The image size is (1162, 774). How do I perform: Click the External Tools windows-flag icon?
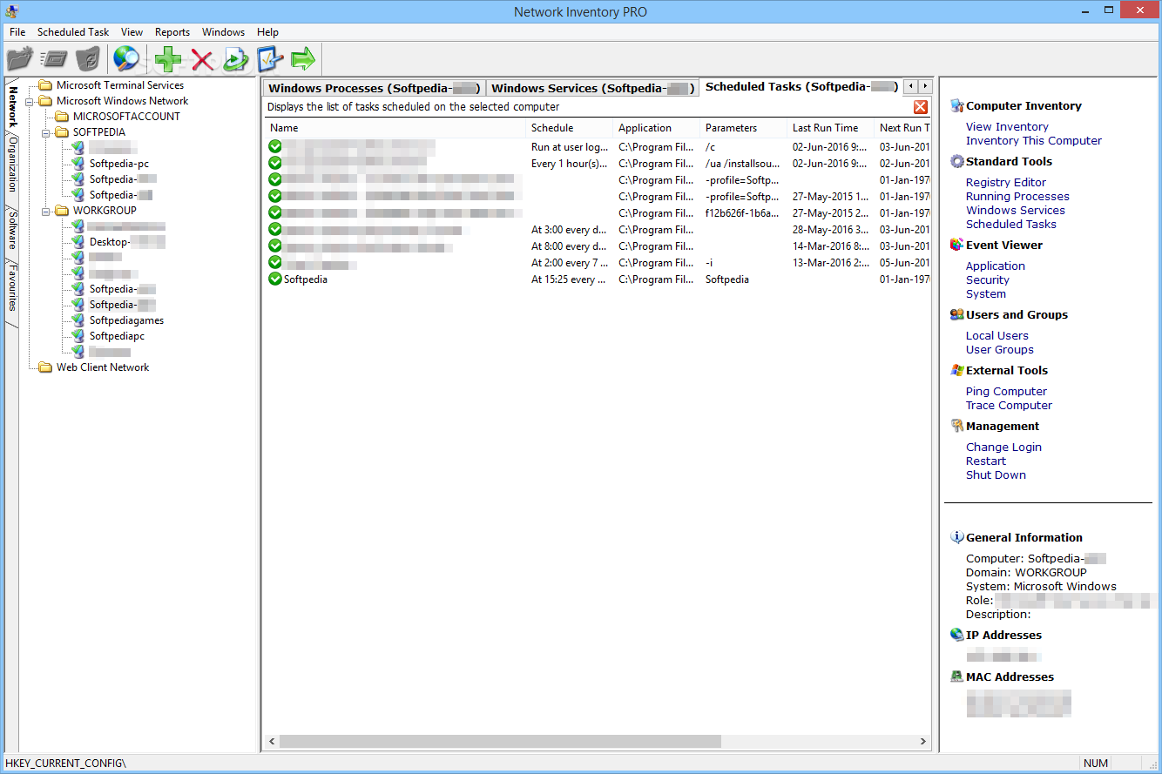pyautogui.click(x=957, y=370)
